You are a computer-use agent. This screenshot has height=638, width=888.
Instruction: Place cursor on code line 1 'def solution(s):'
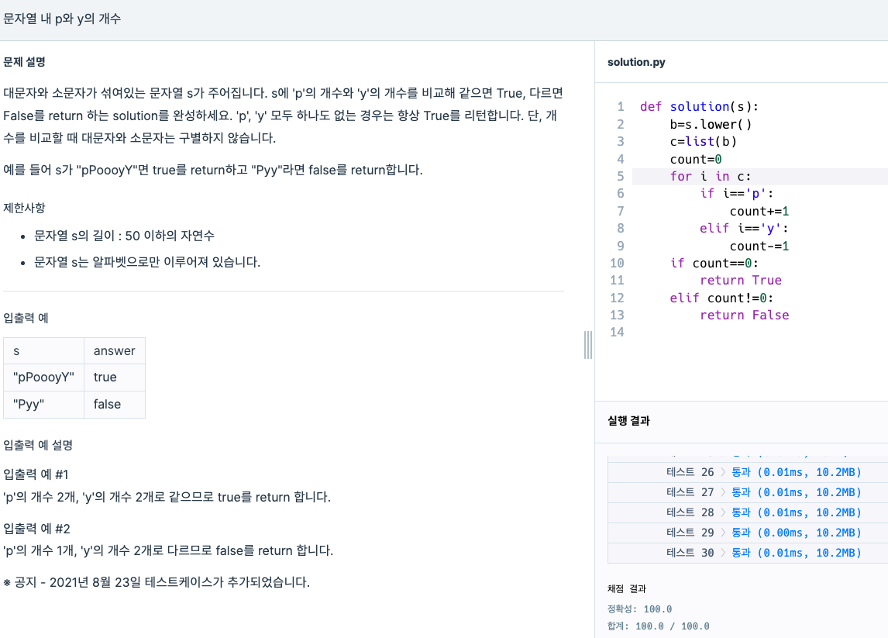699,106
